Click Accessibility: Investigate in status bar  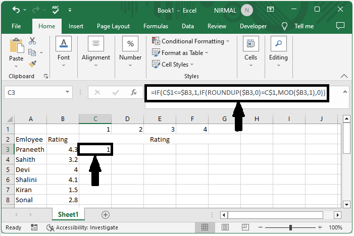[x=82, y=227]
